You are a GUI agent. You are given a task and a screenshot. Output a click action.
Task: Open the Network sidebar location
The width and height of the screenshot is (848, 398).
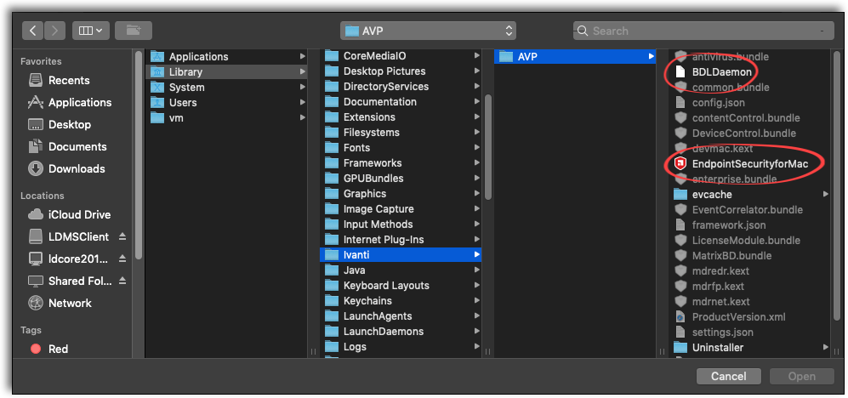70,303
